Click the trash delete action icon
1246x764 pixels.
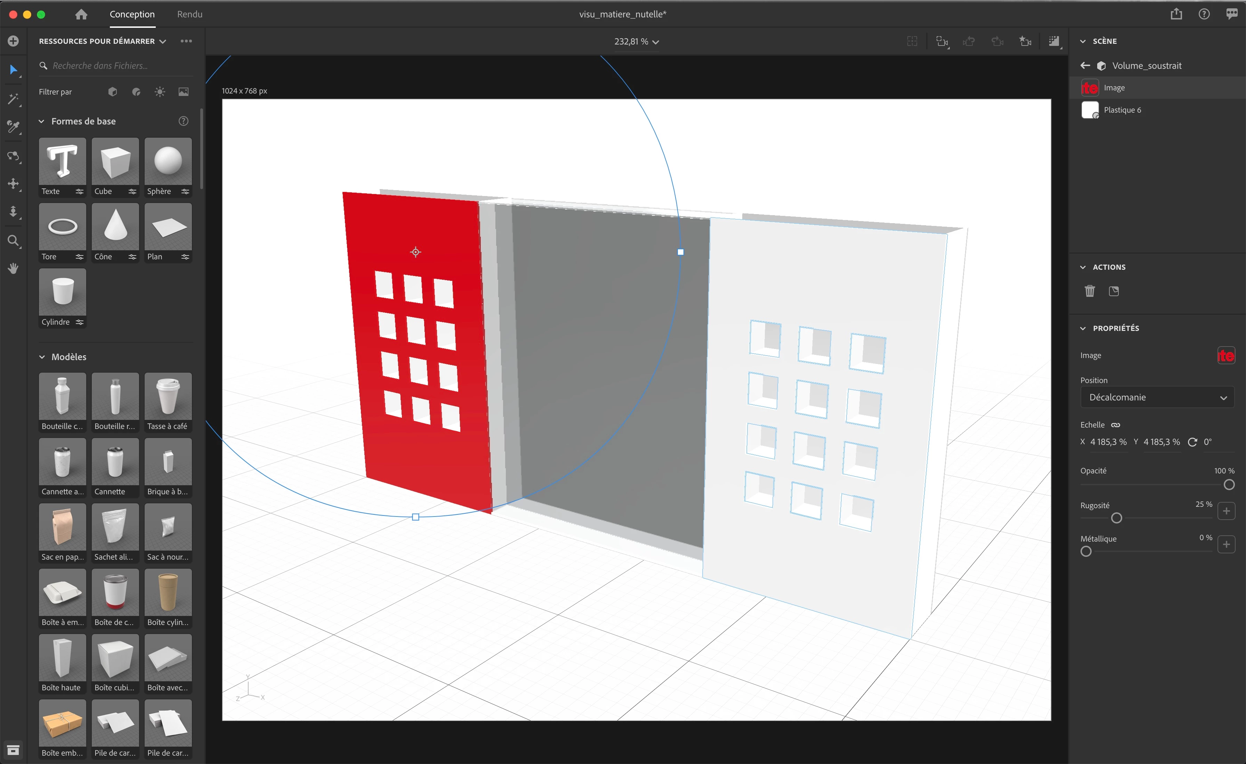[1090, 291]
